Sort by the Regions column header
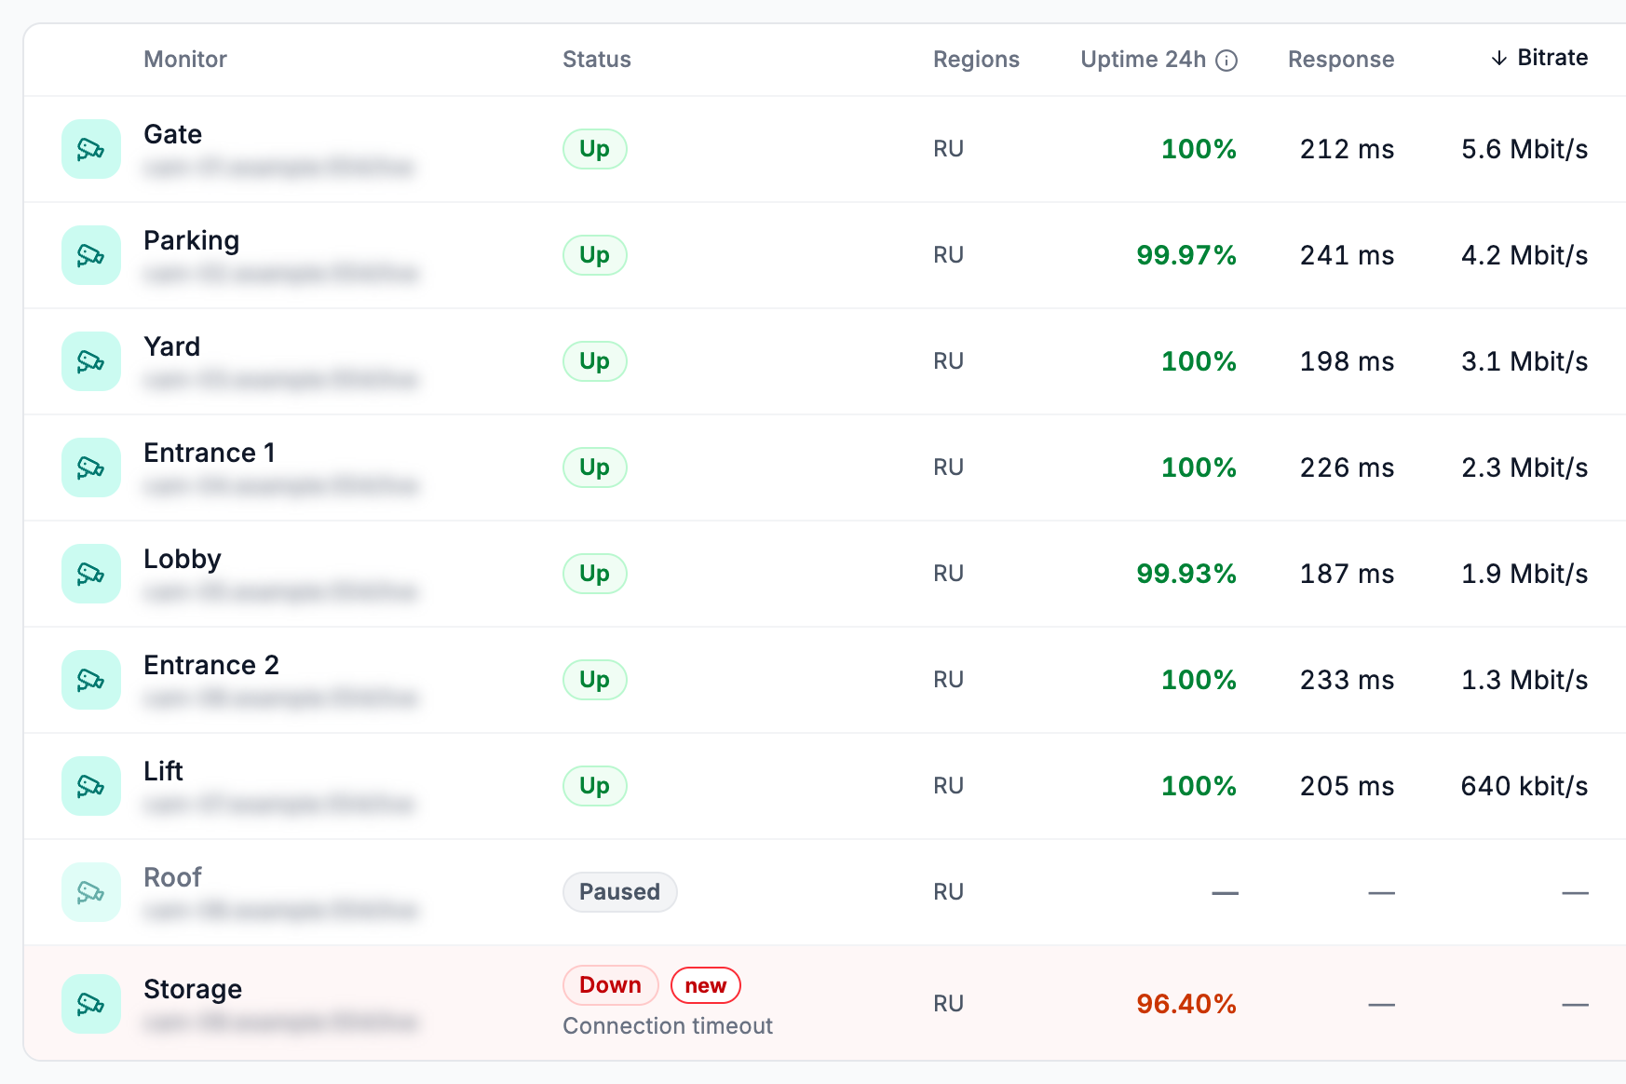The height and width of the screenshot is (1084, 1626). [x=976, y=60]
